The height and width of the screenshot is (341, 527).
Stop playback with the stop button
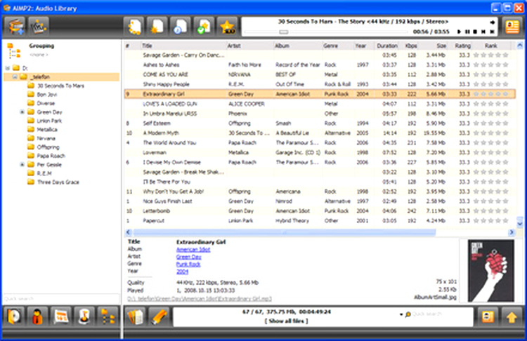[x=475, y=32]
